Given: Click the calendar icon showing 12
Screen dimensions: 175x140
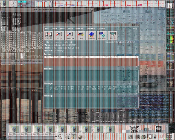Looking at the screenshot, I should [x=170, y=5].
